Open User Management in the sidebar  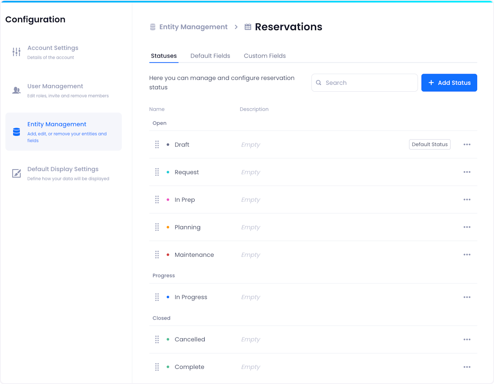coord(63,91)
